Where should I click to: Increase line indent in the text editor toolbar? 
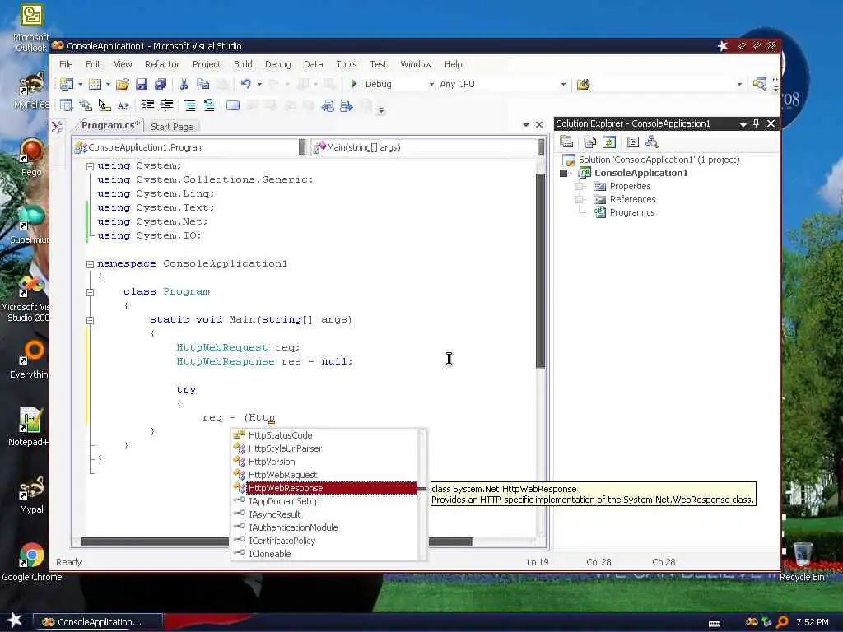click(x=166, y=105)
